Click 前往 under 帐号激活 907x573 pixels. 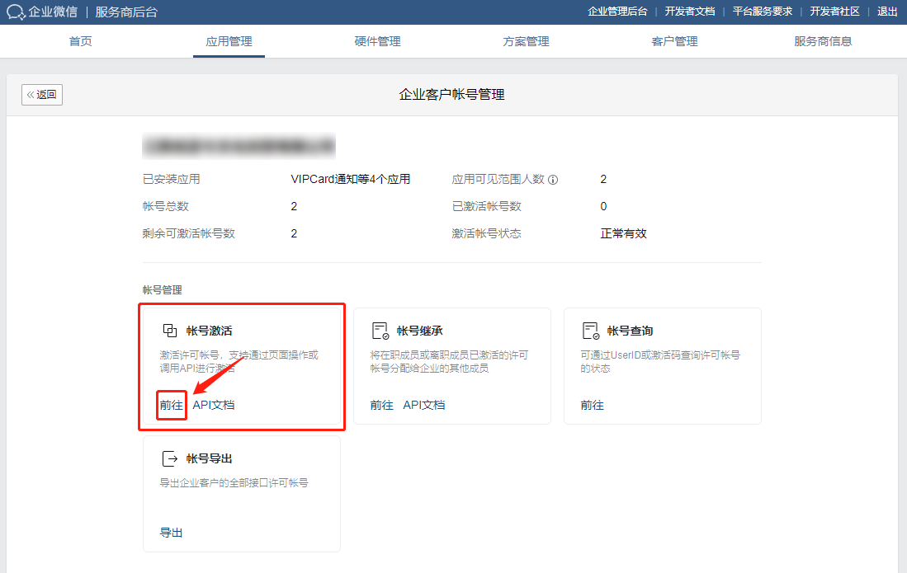pyautogui.click(x=171, y=406)
